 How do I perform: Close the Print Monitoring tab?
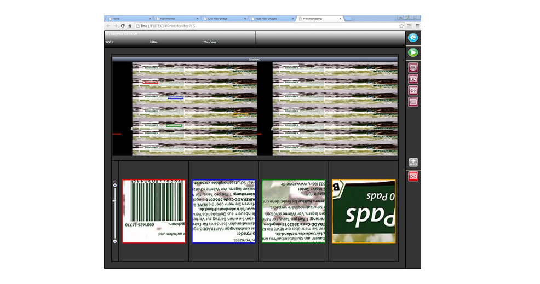point(340,19)
